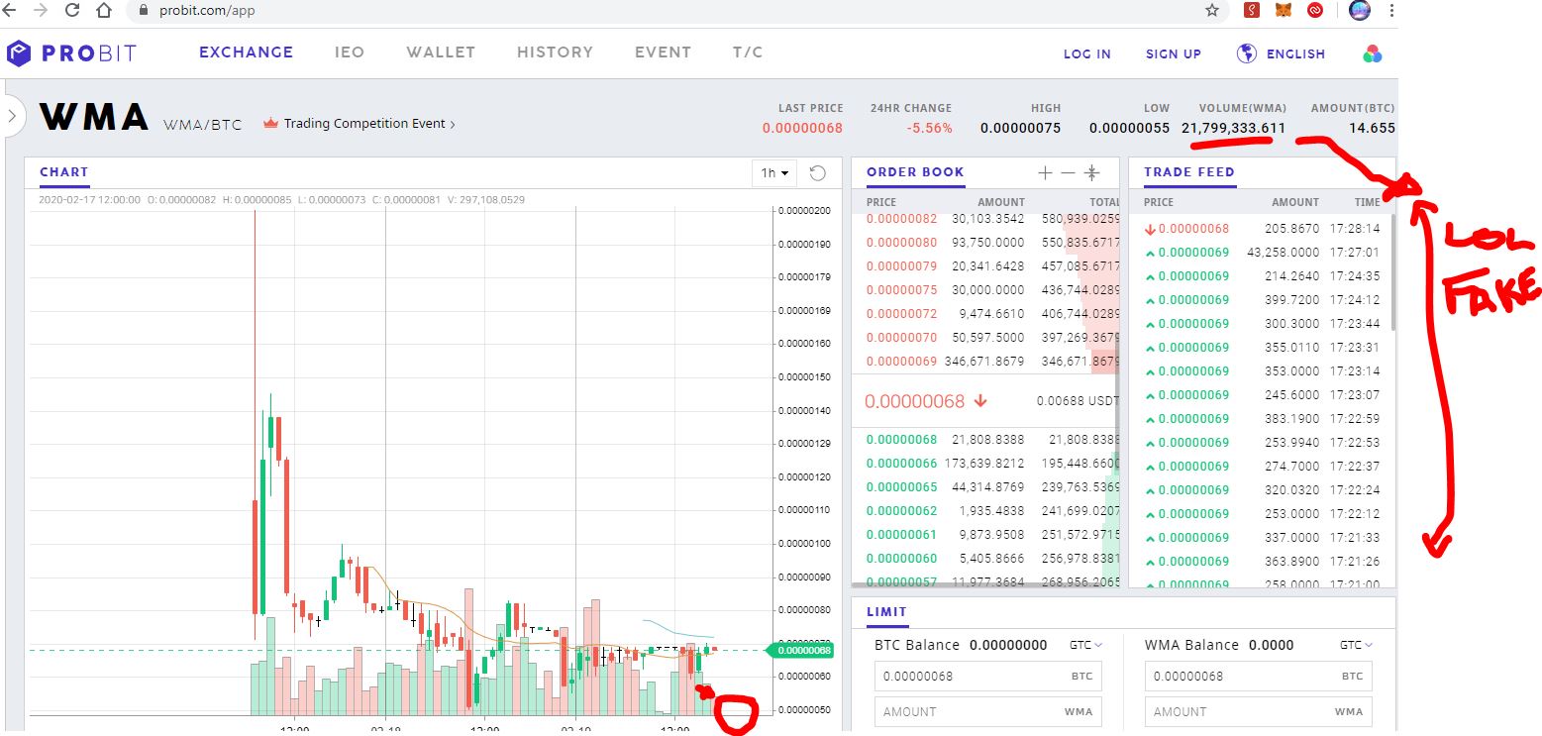This screenshot has height=736, width=1542.
Task: Open the browser home page icon
Action: coord(104,11)
